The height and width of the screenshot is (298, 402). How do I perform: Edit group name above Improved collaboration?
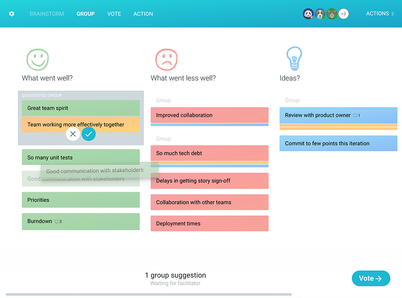click(163, 100)
